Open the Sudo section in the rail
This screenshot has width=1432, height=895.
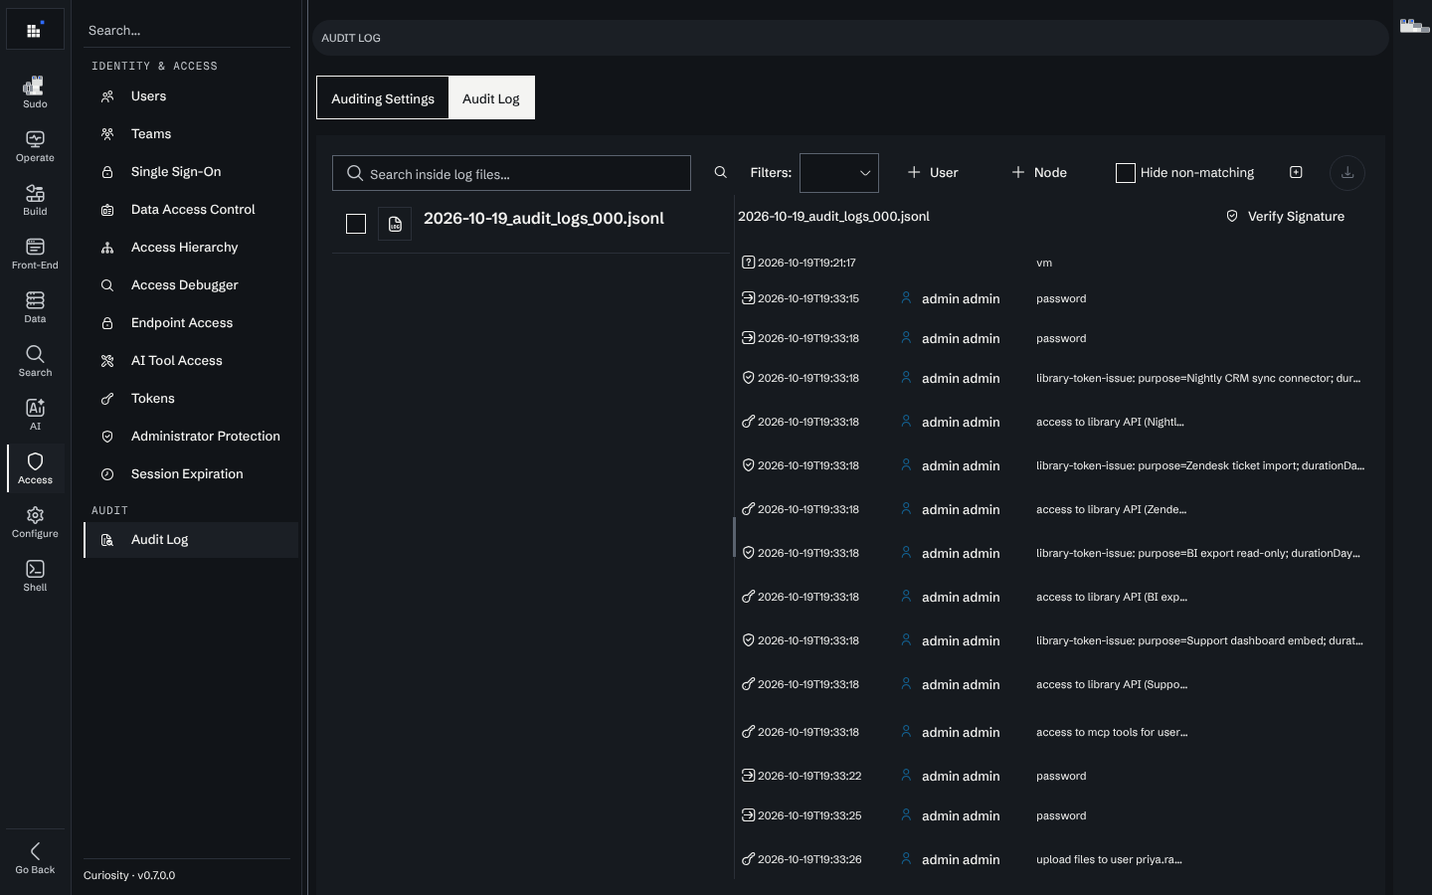tap(35, 92)
